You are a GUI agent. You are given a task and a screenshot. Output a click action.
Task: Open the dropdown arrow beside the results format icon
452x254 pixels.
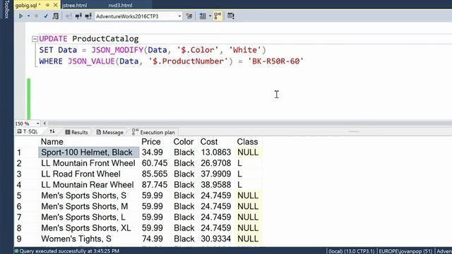210,16
